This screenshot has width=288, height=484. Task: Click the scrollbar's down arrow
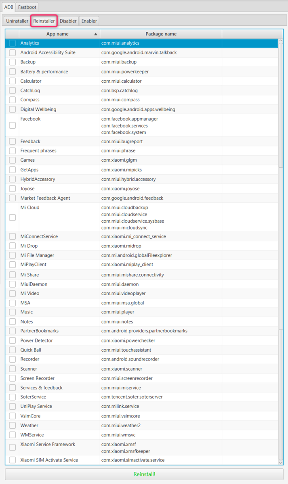pyautogui.click(x=281, y=462)
